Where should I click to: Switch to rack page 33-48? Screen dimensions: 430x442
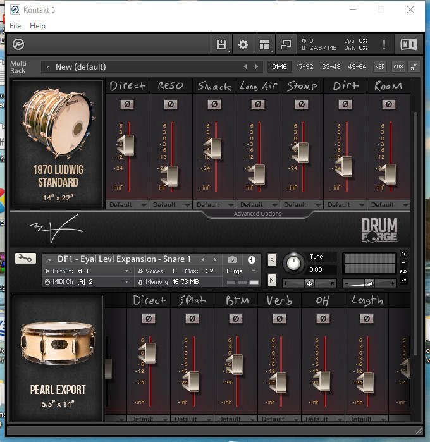(331, 67)
